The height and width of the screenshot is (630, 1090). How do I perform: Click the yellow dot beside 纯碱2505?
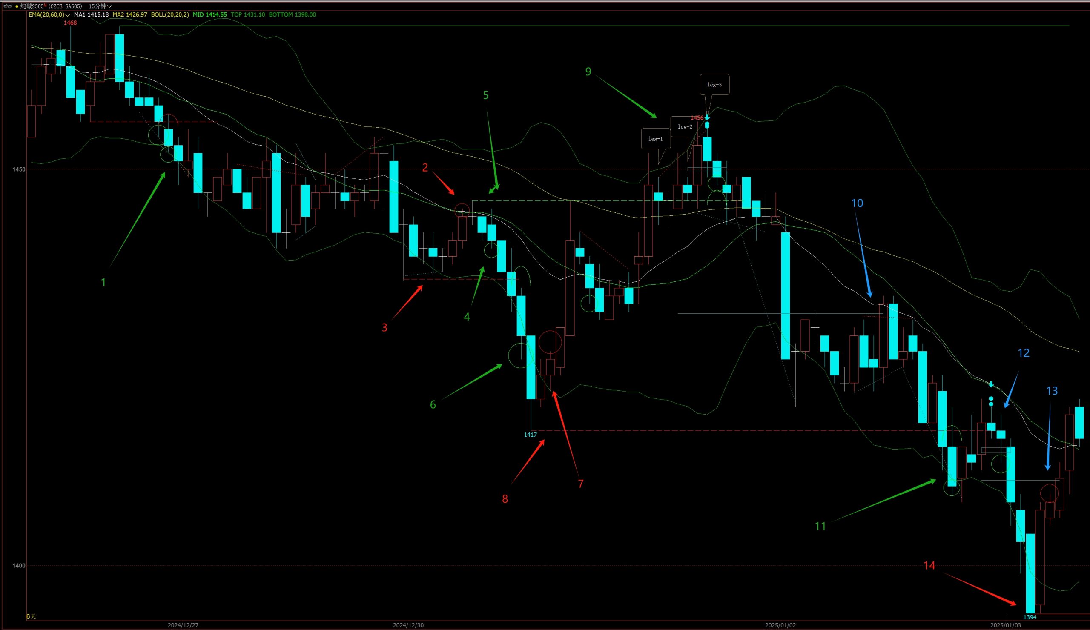coord(17,6)
